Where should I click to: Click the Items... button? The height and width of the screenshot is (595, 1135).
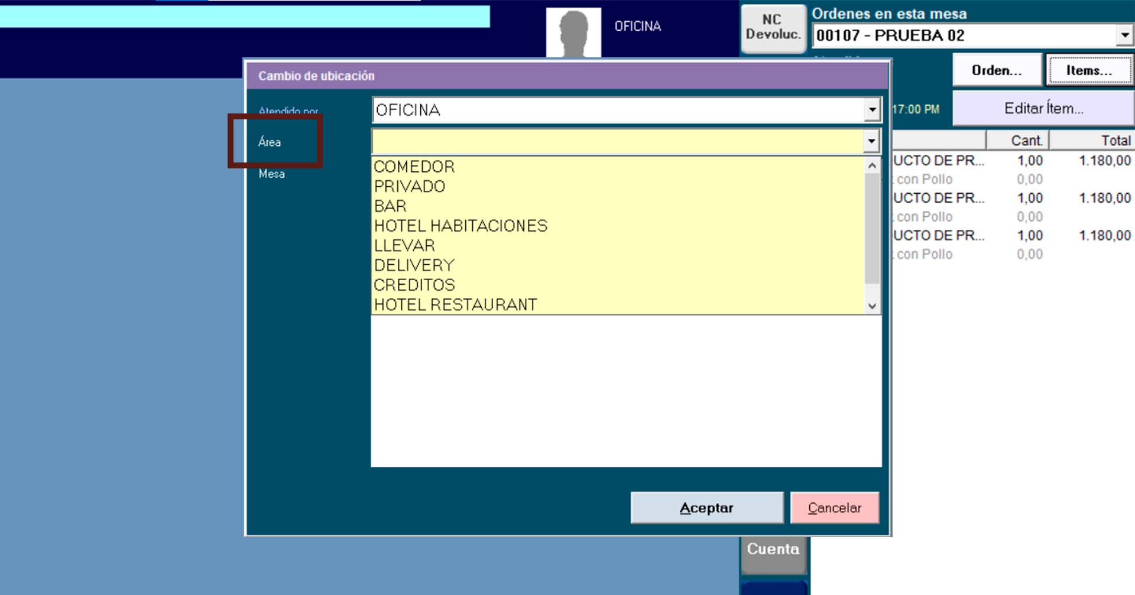(1089, 70)
